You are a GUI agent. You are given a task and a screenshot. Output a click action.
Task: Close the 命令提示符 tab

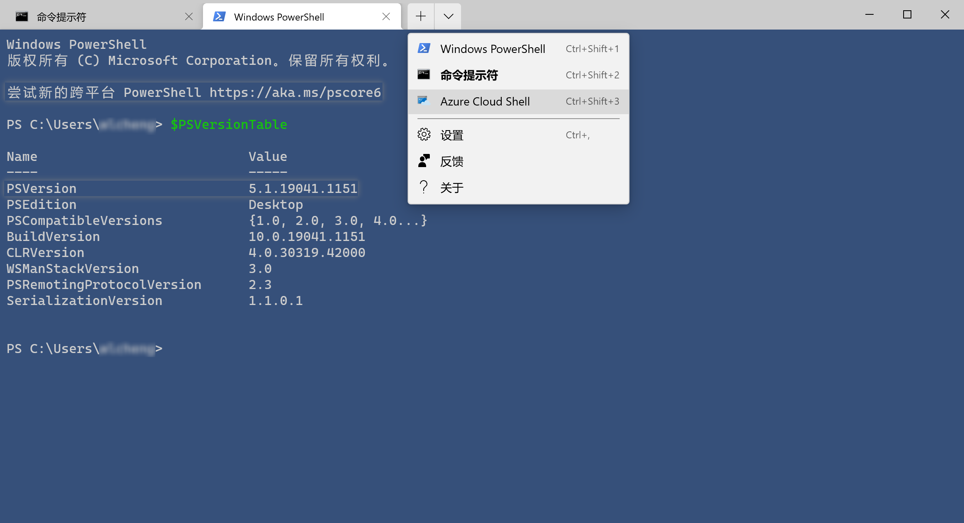pyautogui.click(x=189, y=16)
